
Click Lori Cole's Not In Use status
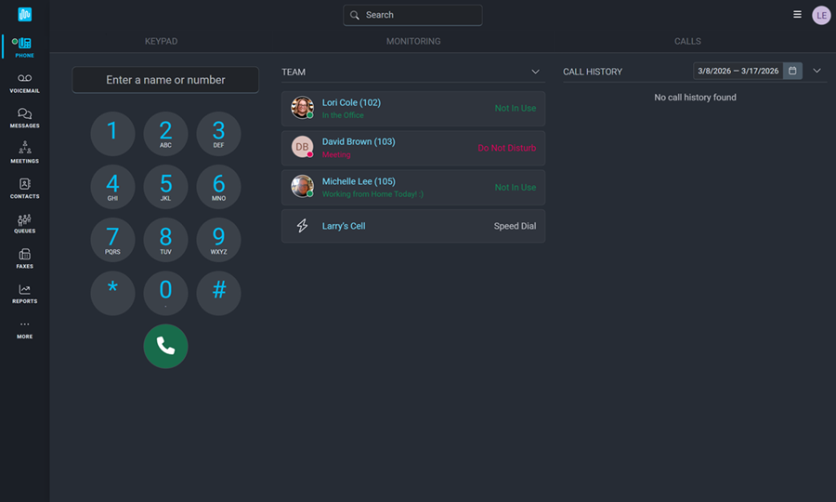515,108
